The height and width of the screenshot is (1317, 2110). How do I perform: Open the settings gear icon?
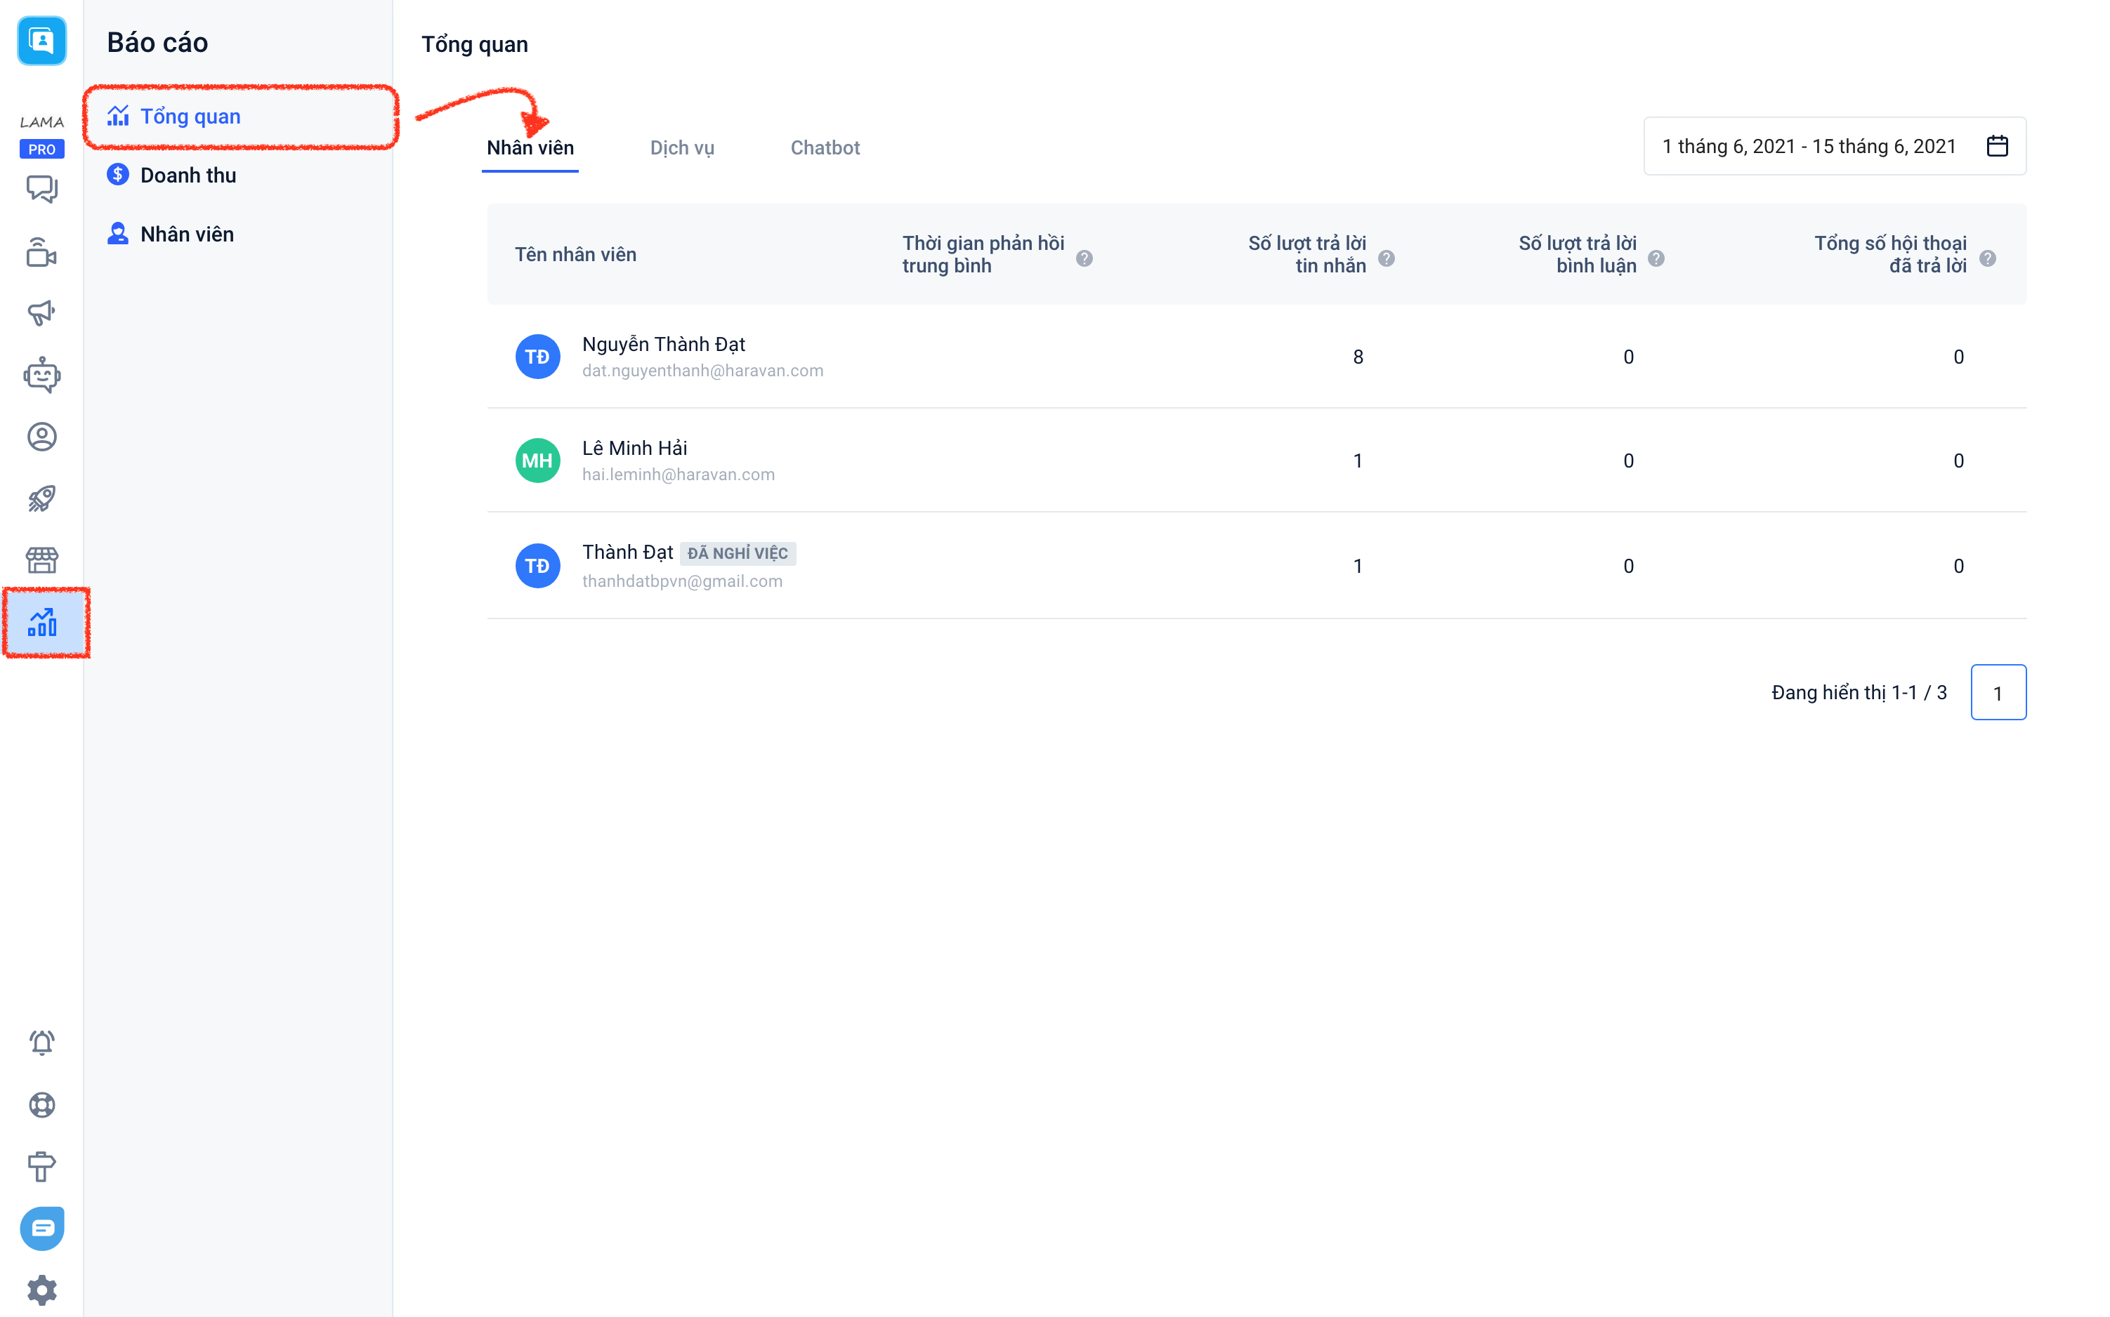click(x=41, y=1289)
